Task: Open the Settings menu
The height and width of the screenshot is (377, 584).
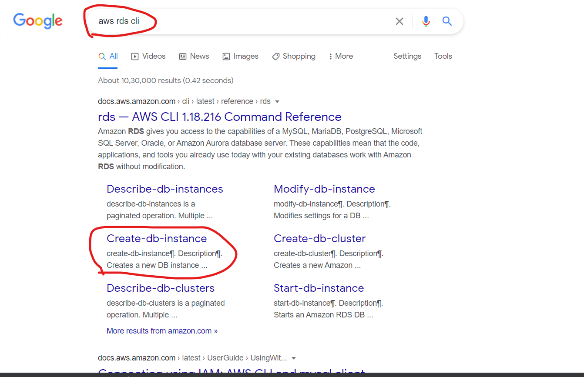Action: click(407, 56)
